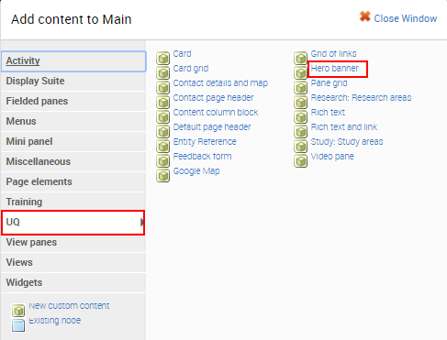Switch to the Widgets category
The height and width of the screenshot is (340, 447).
pos(73,282)
